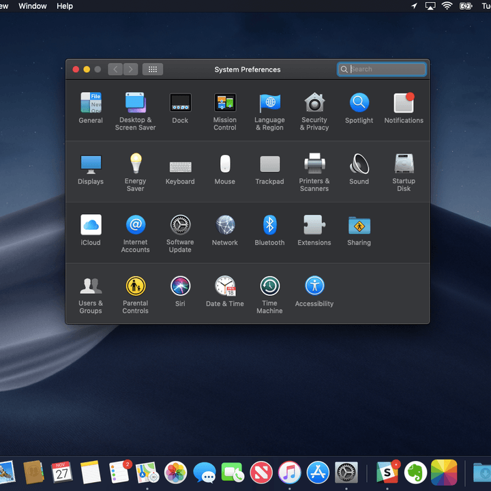Open the Sharing preferences pane

359,230
